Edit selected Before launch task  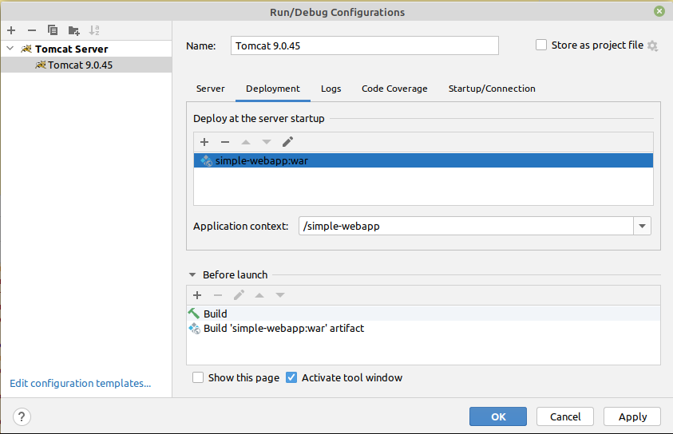click(x=239, y=295)
